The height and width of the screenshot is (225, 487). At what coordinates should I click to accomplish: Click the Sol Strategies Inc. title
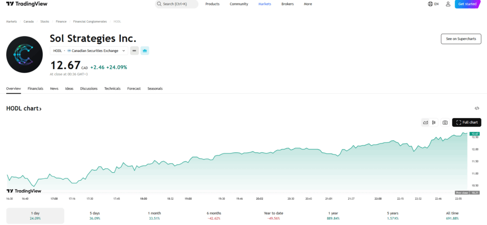pos(93,39)
